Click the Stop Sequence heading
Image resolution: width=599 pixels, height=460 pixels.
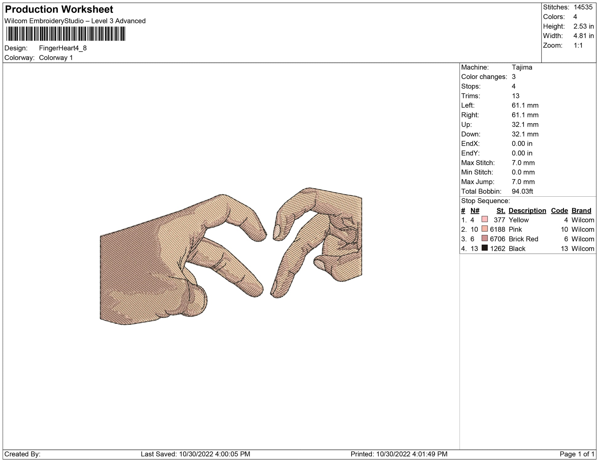tap(485, 201)
